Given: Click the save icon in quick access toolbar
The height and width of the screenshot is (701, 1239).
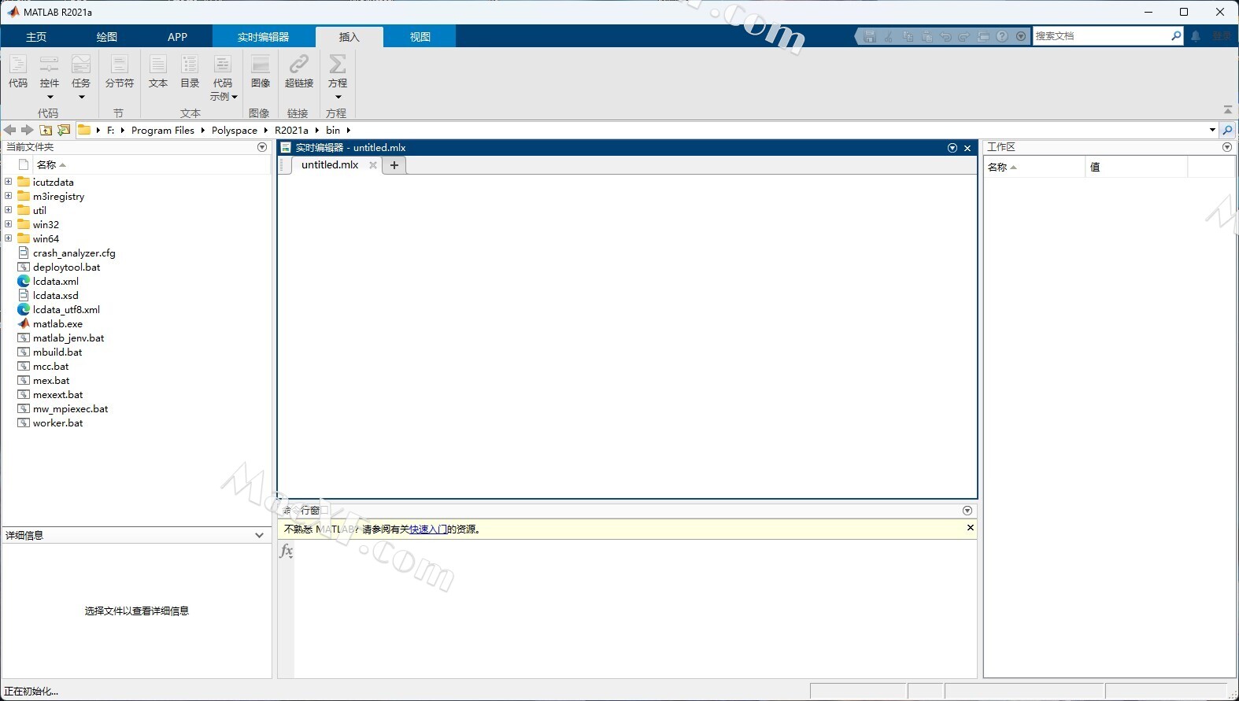Looking at the screenshot, I should [870, 36].
